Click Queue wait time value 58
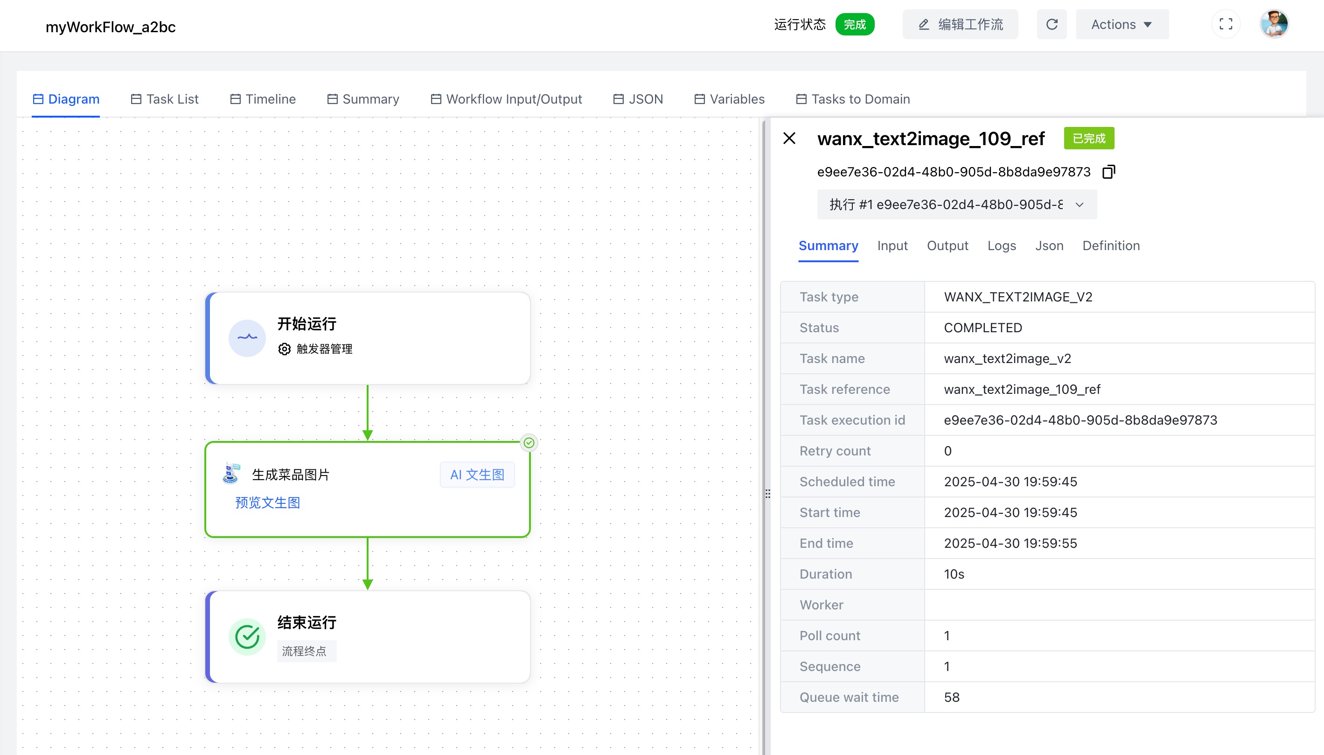This screenshot has width=1324, height=755. [x=952, y=698]
